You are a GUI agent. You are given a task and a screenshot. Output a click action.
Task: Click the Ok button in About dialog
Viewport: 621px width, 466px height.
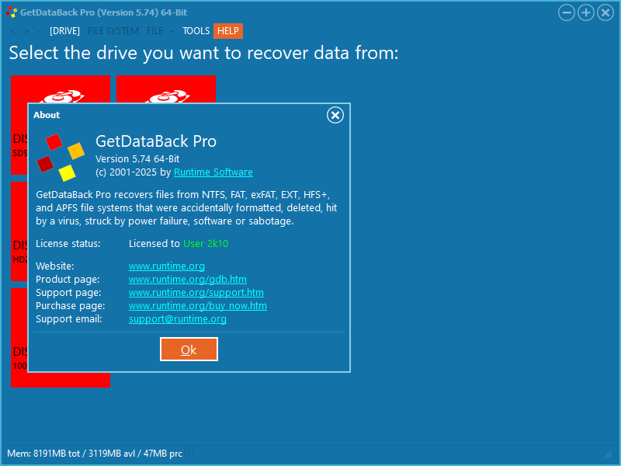point(189,349)
